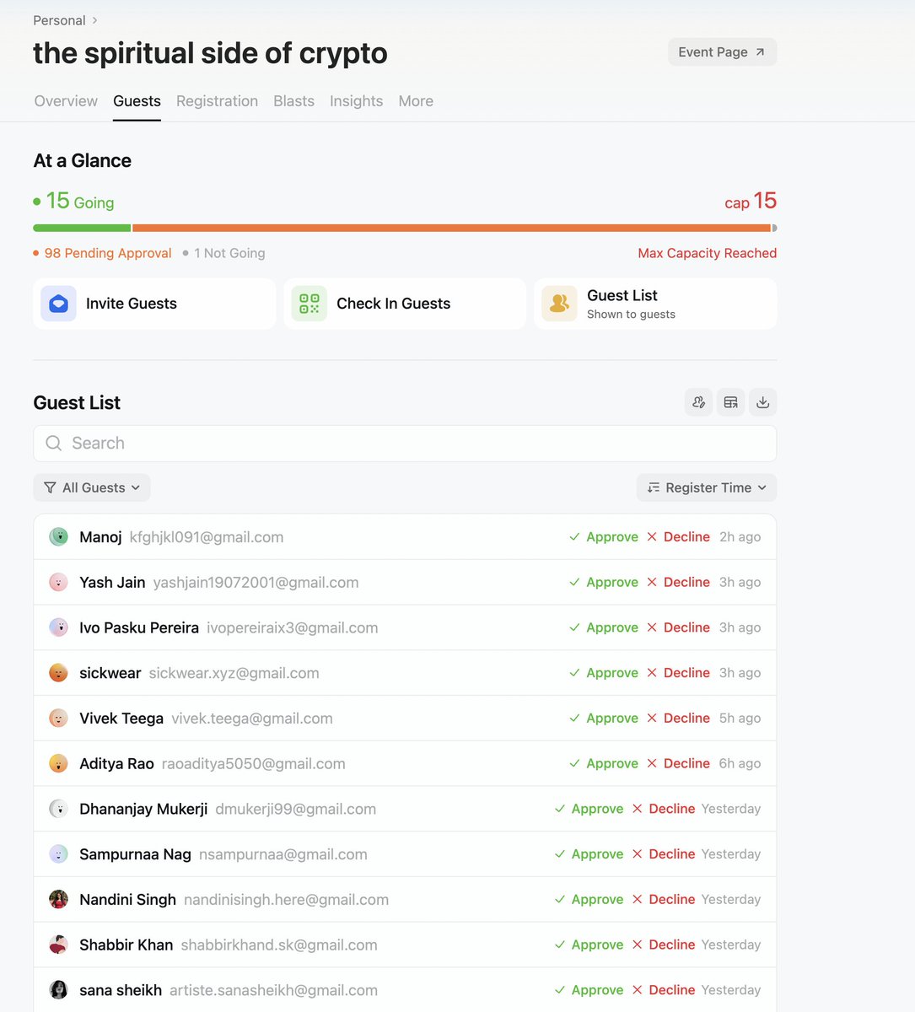Click the Check In Guests card
This screenshot has height=1012, width=915.
point(405,304)
